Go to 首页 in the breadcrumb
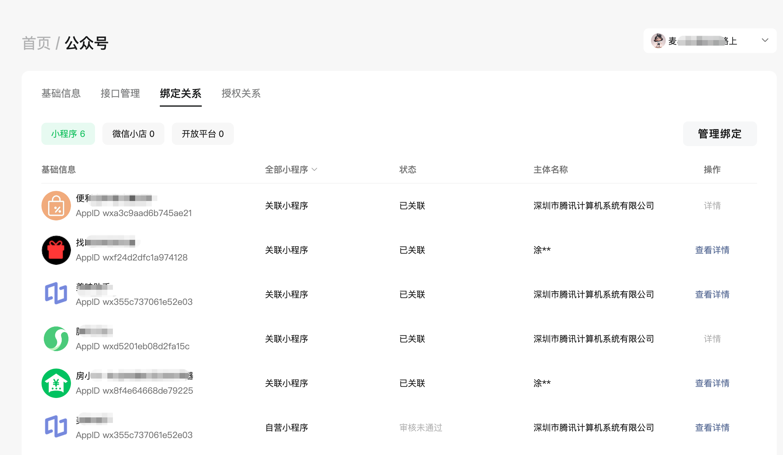Screen dimensions: 783x455 (36, 43)
